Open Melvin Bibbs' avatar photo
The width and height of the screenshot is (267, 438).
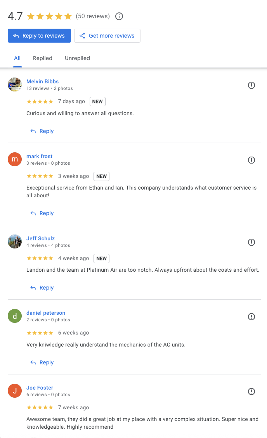tap(14, 85)
